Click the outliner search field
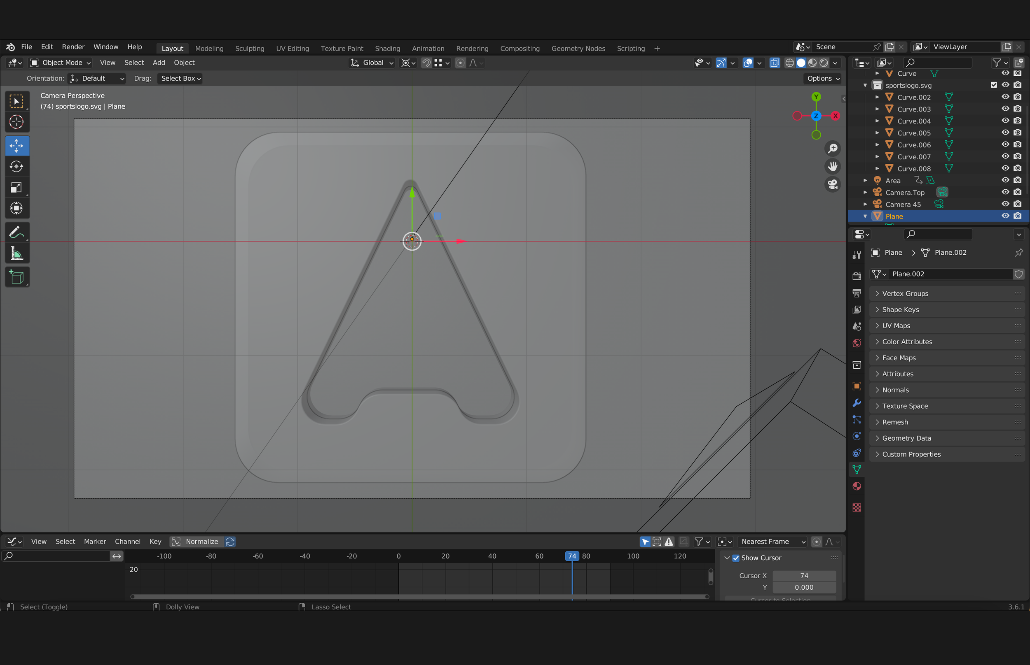 [x=937, y=63]
